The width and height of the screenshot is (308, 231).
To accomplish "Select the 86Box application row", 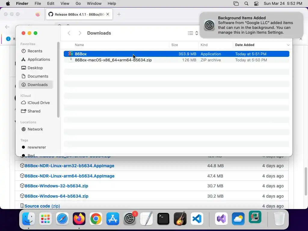I will 176,54.
